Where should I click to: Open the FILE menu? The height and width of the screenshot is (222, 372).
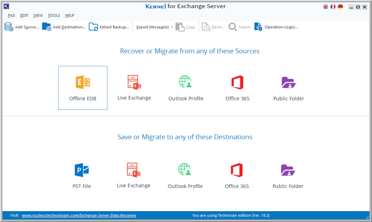click(11, 15)
